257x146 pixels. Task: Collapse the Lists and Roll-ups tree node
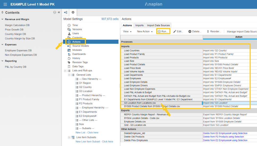pyautogui.click(x=65, y=71)
